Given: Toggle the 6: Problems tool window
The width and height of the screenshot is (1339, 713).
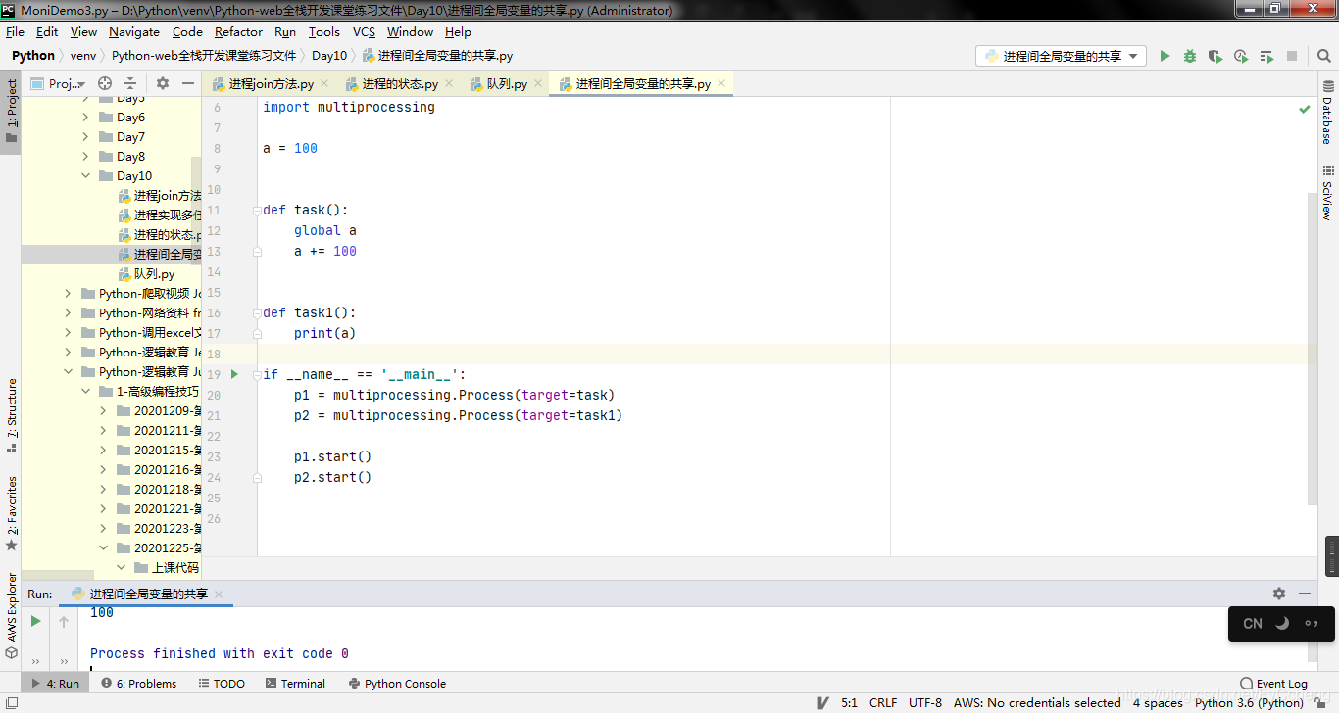Looking at the screenshot, I should tap(139, 684).
